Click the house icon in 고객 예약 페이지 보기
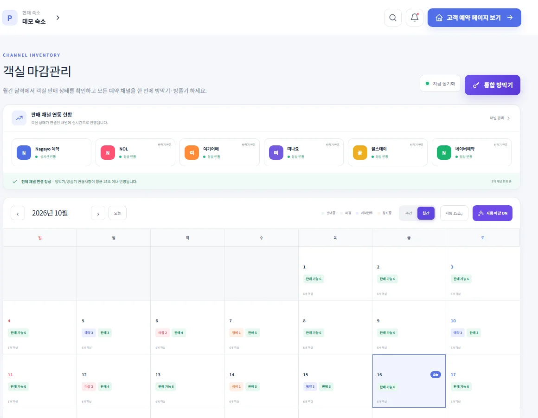 [x=439, y=18]
